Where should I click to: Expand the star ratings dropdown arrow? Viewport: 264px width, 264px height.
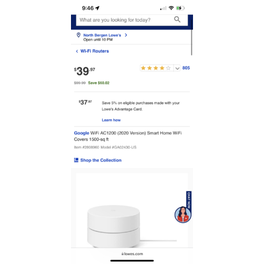177,68
